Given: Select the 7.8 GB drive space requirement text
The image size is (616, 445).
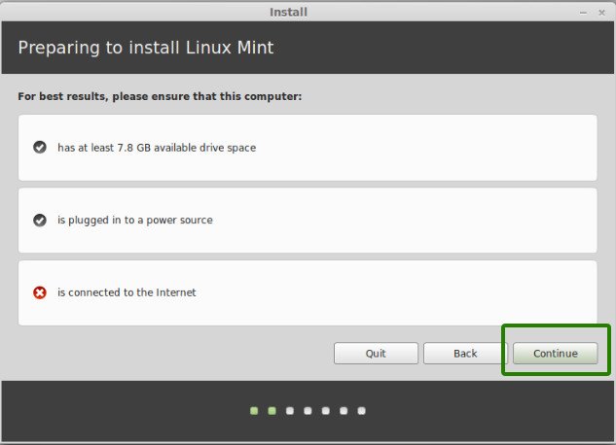Looking at the screenshot, I should point(157,148).
